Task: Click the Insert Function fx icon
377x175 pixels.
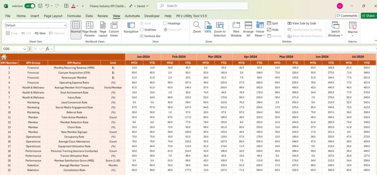Action: [47, 49]
